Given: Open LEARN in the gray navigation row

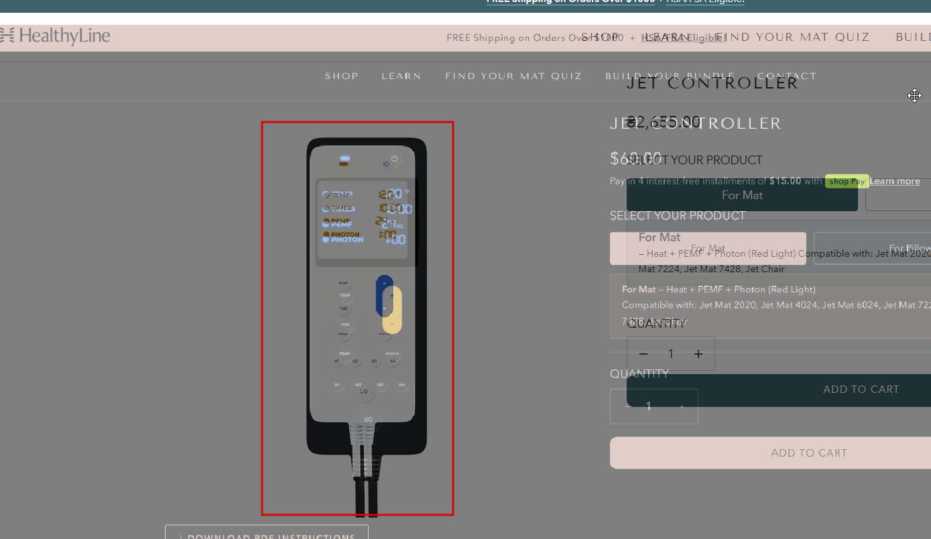Looking at the screenshot, I should pos(401,76).
